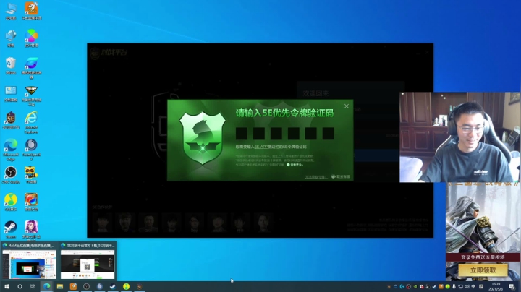Click the OBS icon on the taskbar
521x292 pixels.
(86, 286)
